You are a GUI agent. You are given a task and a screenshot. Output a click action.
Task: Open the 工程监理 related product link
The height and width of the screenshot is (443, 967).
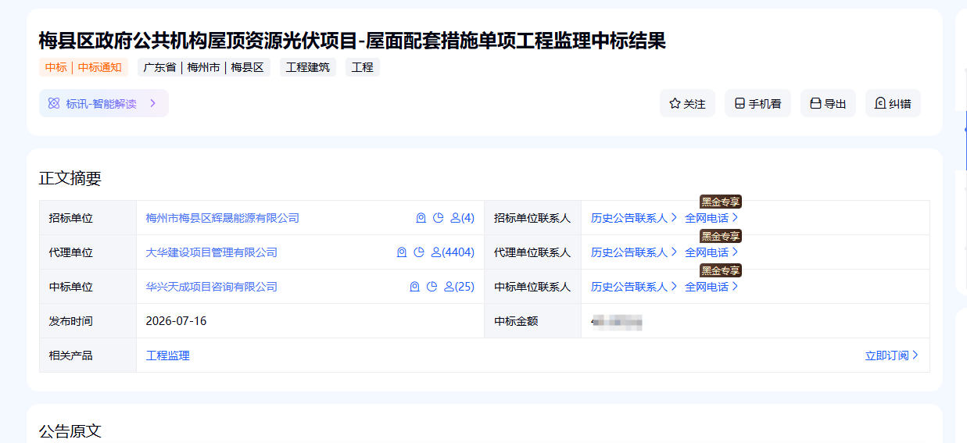(x=168, y=355)
